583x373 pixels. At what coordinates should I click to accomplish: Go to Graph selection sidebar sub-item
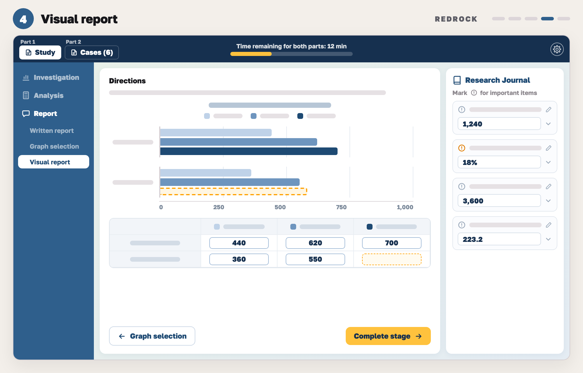pyautogui.click(x=54, y=146)
